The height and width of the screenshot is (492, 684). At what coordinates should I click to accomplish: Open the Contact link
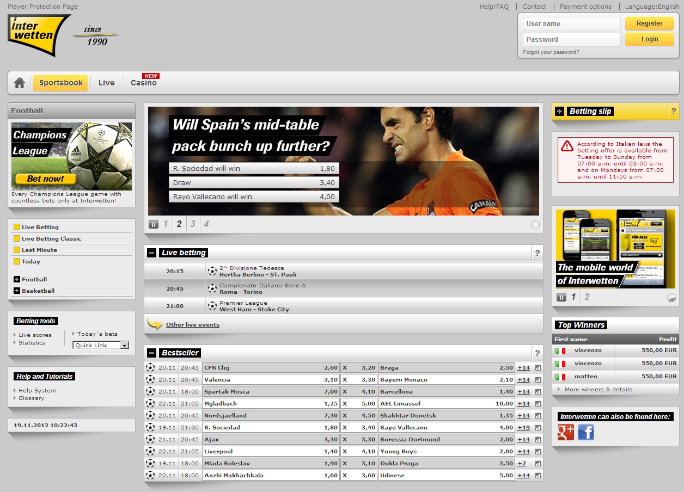click(x=534, y=7)
